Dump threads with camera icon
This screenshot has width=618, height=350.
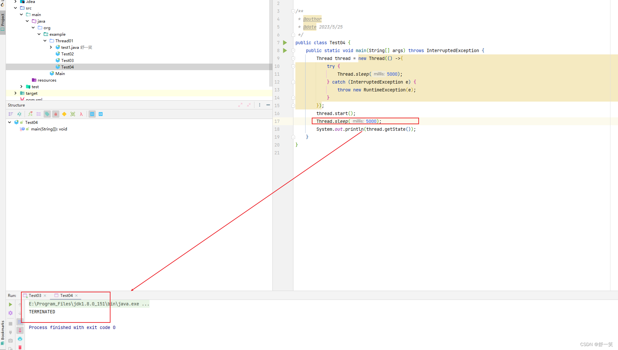click(x=10, y=340)
